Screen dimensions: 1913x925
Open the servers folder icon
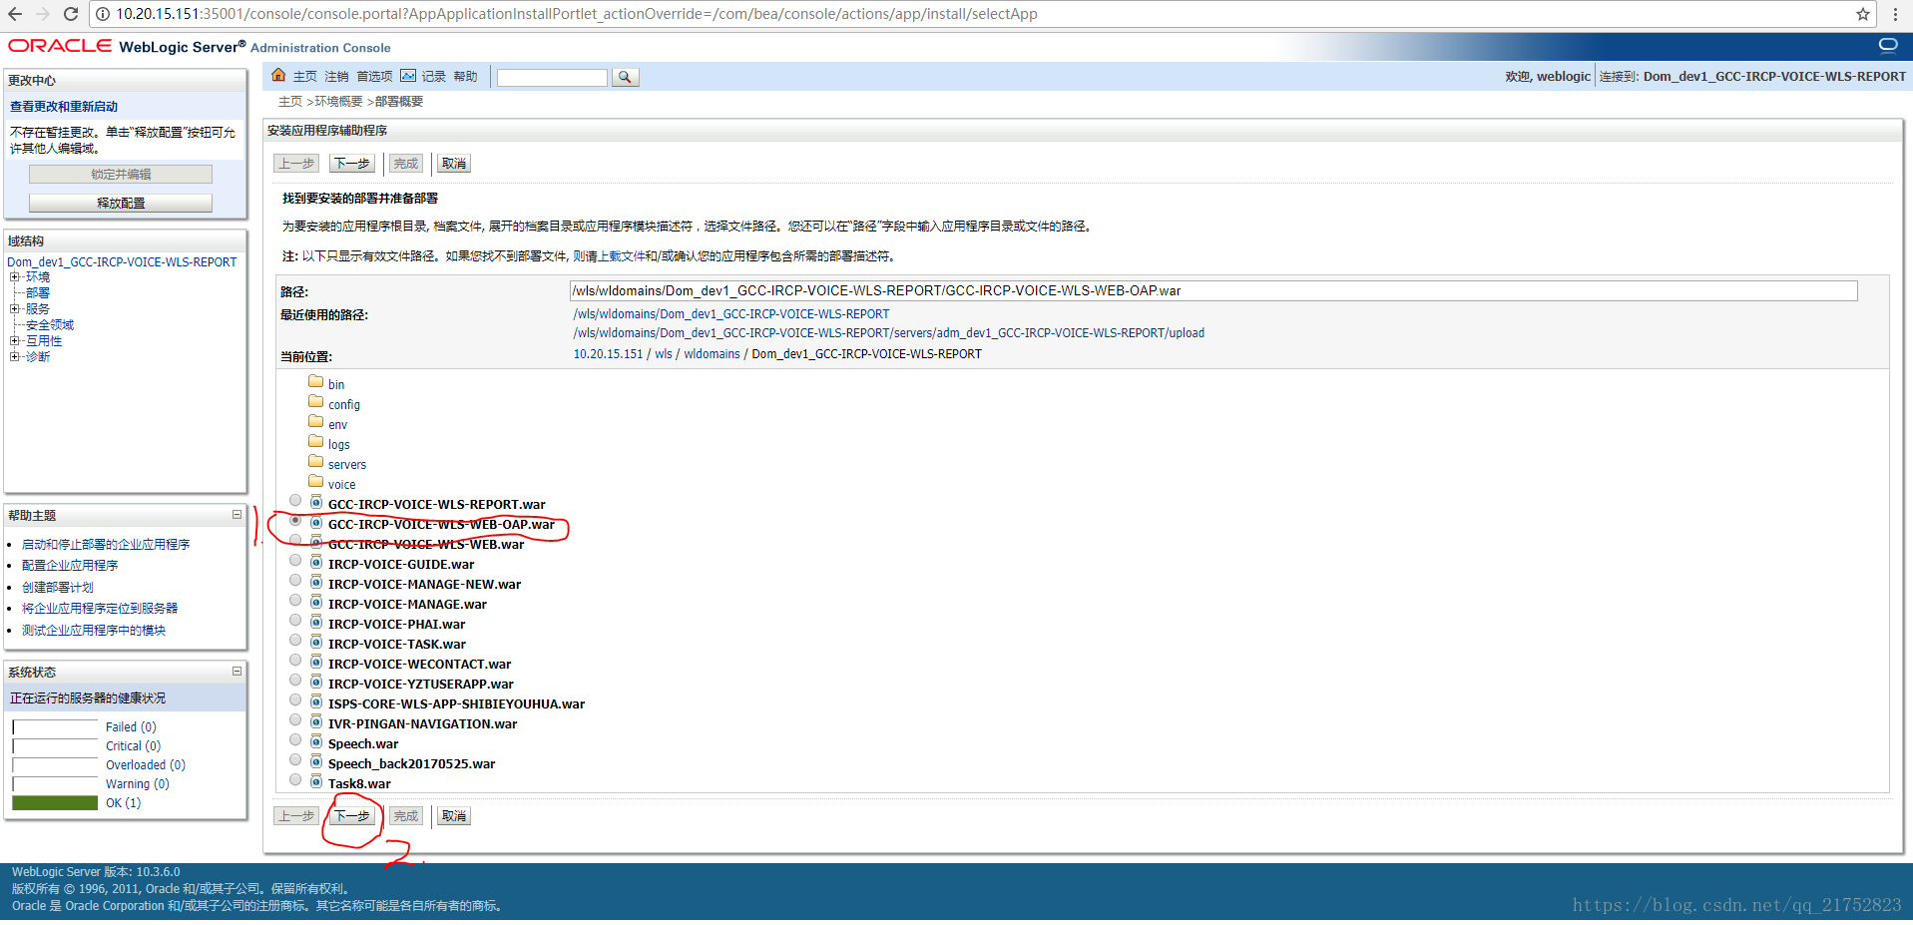coord(316,462)
